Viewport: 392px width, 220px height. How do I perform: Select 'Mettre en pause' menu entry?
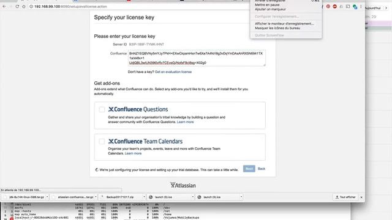267,5
